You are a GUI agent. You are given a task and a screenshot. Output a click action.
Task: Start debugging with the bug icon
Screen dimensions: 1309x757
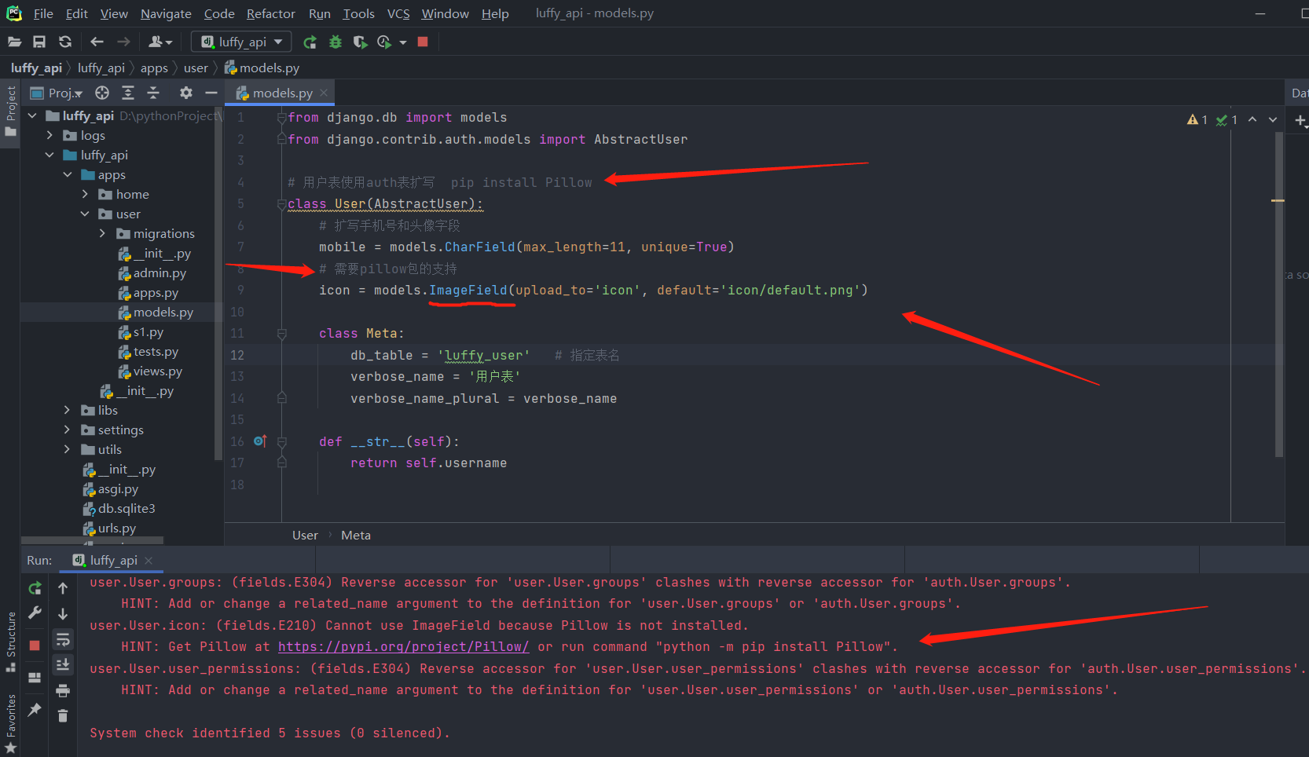tap(335, 42)
